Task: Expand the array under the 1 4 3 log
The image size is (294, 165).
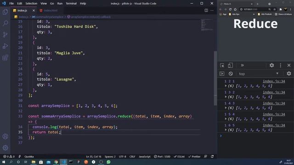Action: point(226,108)
